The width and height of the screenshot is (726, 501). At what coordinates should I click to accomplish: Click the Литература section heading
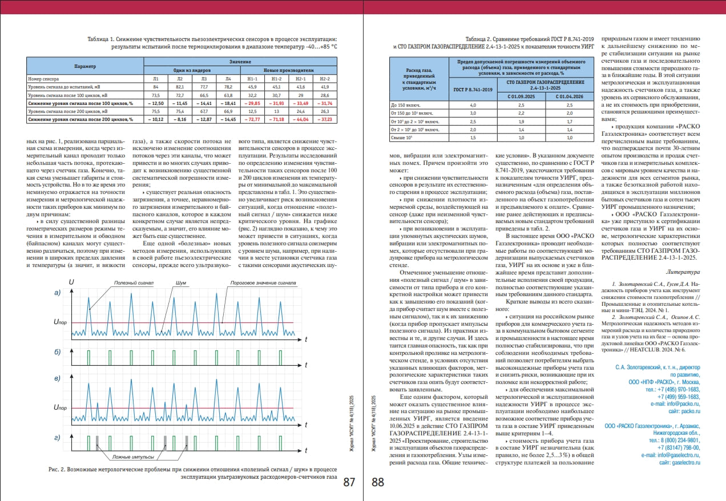point(684,273)
